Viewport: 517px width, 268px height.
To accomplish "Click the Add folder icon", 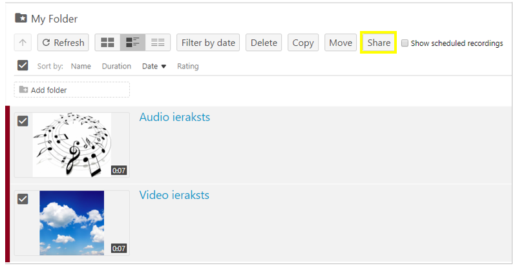I will (x=24, y=90).
